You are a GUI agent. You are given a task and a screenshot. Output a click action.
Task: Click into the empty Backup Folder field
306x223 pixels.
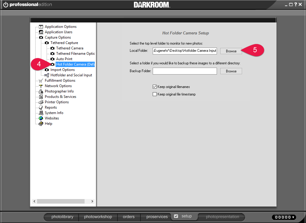[185, 71]
